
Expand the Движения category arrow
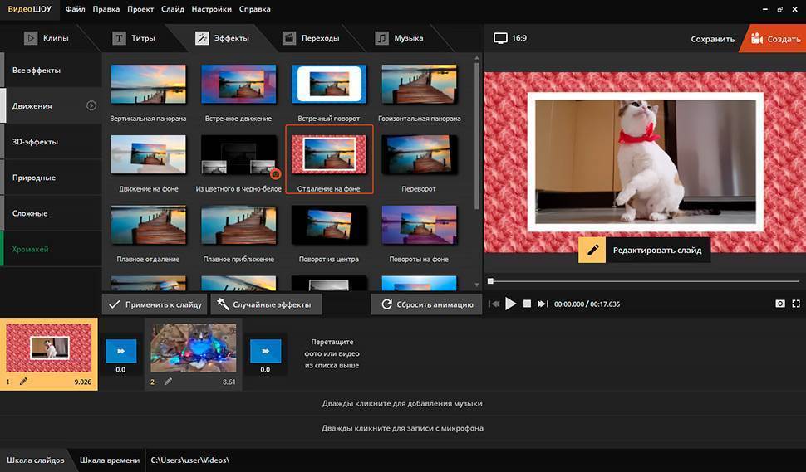point(91,106)
